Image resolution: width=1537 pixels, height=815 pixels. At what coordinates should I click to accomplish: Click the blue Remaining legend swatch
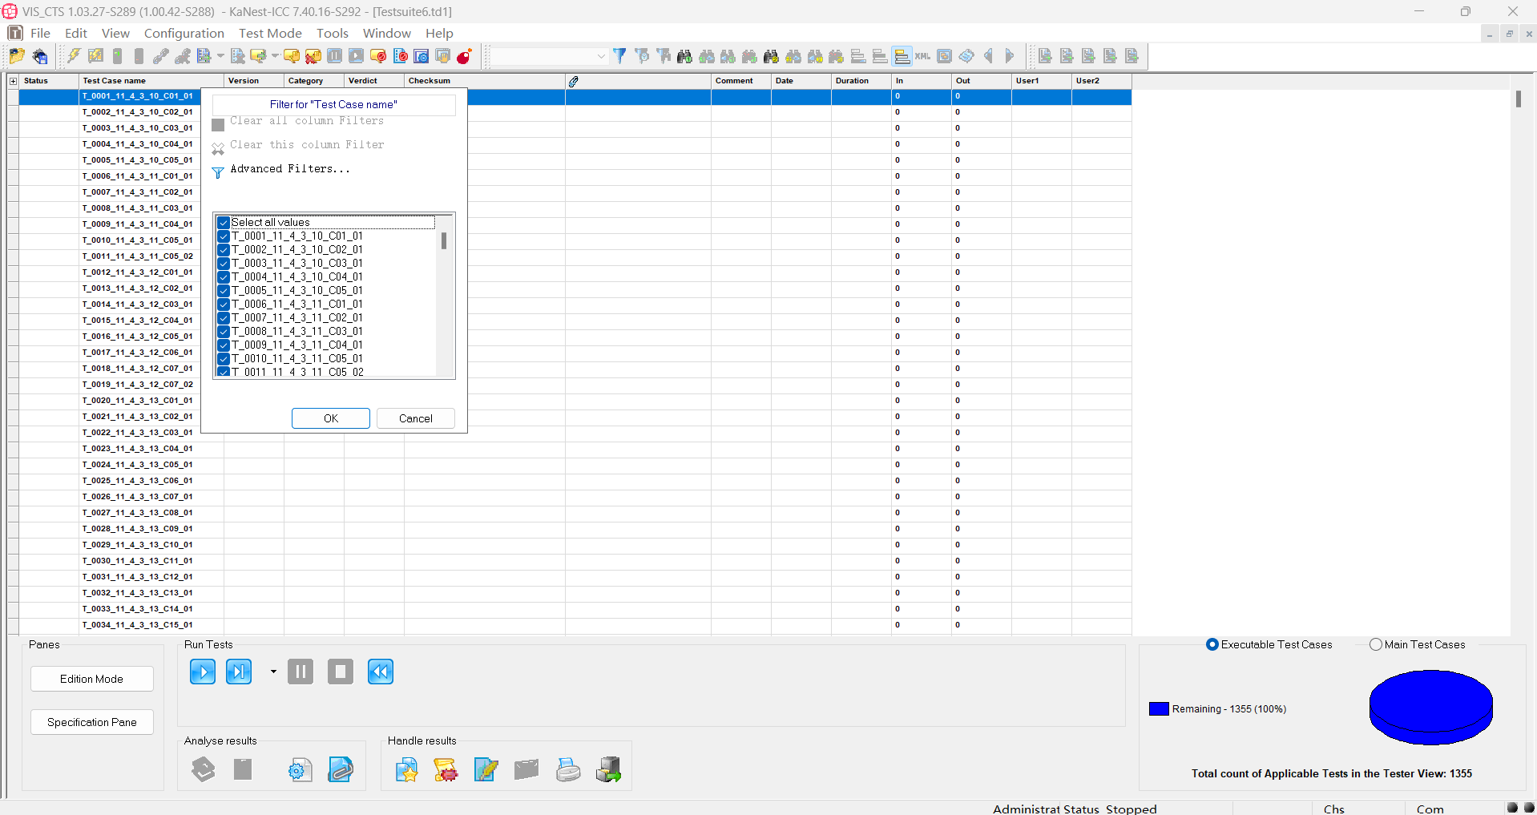pos(1159,709)
